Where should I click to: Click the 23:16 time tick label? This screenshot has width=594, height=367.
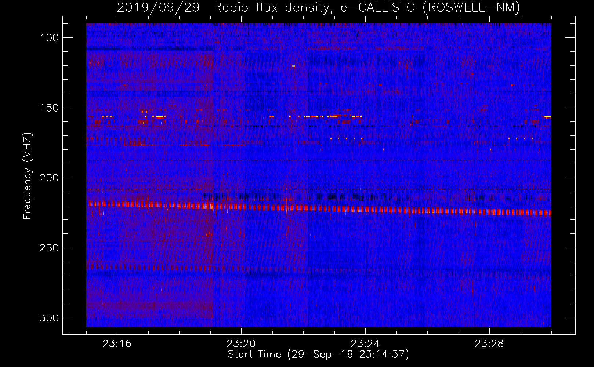click(x=117, y=344)
